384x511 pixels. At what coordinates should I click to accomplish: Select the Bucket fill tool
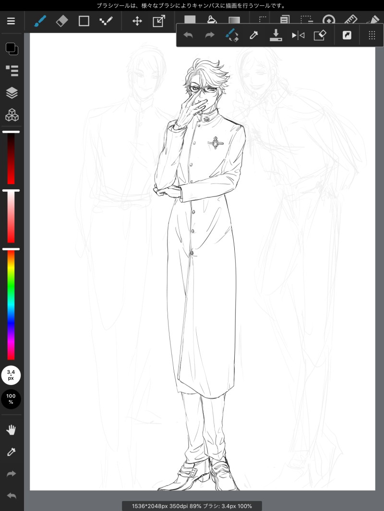point(212,19)
